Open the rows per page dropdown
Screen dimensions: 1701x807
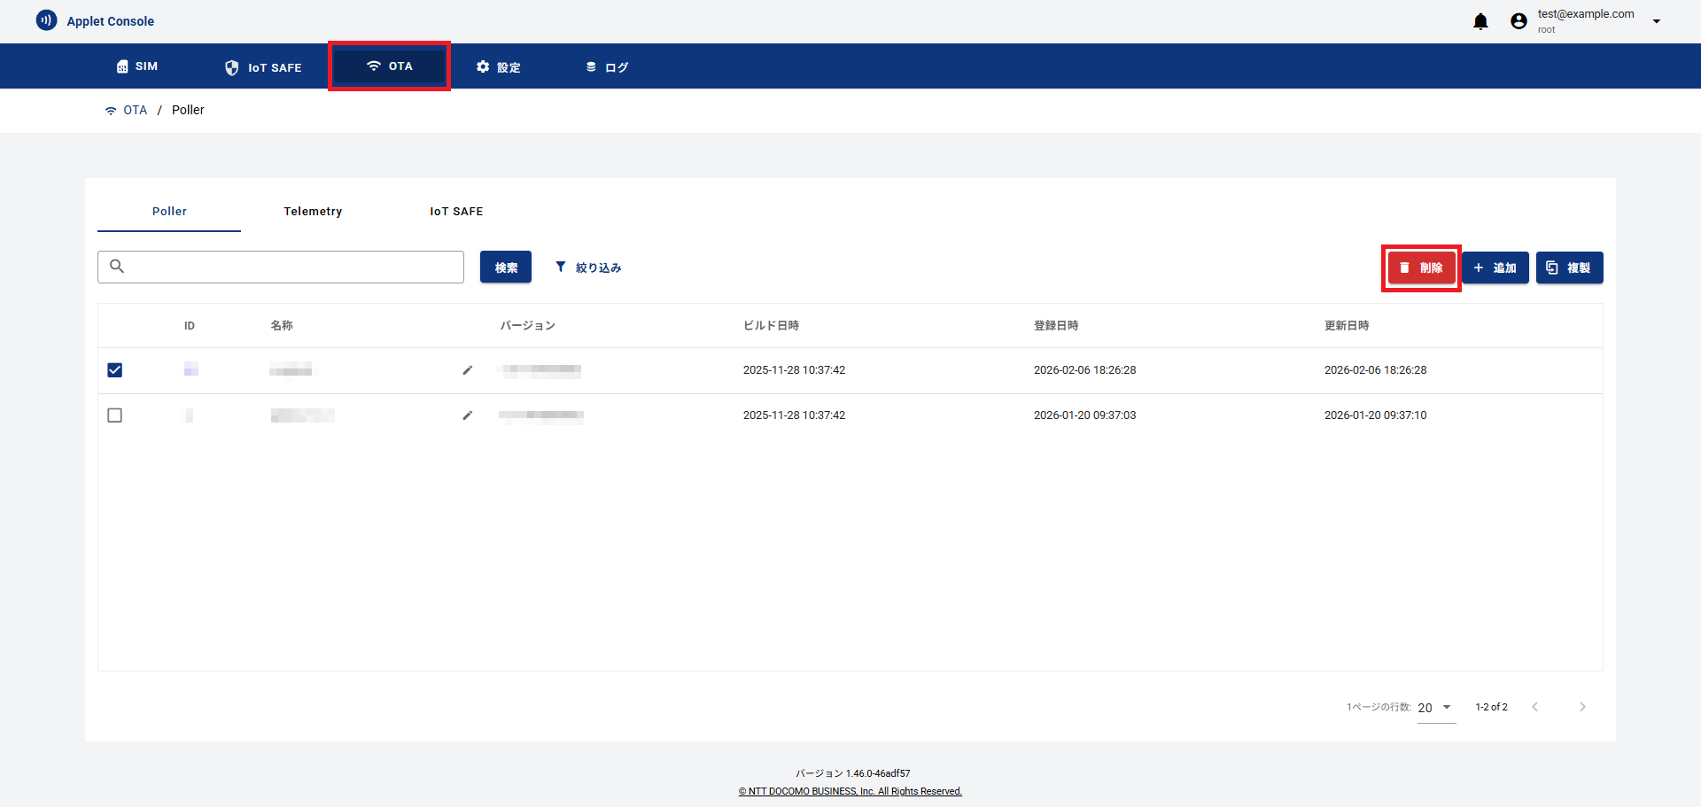[x=1436, y=708]
